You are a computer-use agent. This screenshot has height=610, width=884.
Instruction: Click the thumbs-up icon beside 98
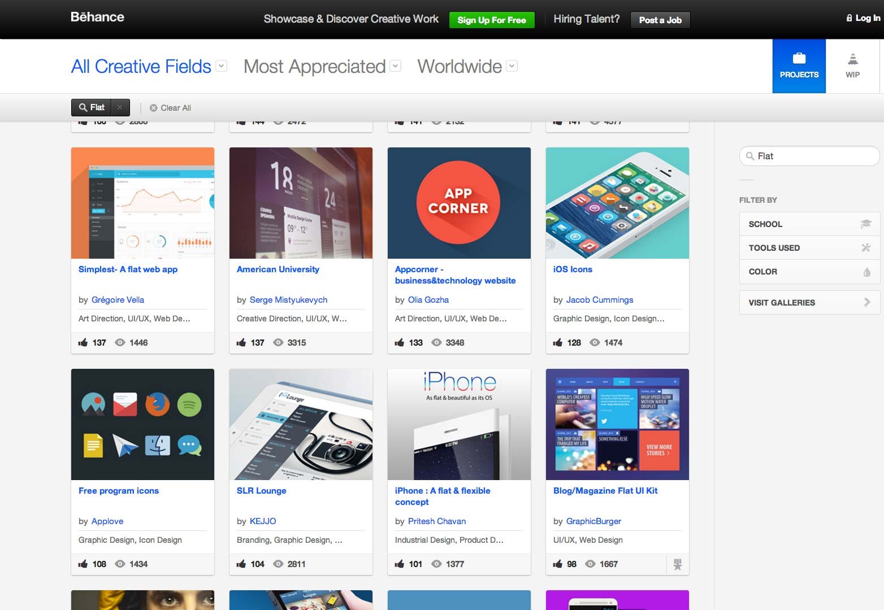click(558, 564)
